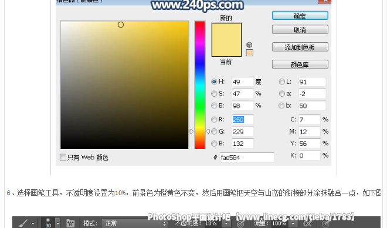Image resolution: width=387 pixels, height=228 pixels.
Task: Select the G green radio button
Action: coord(214,131)
